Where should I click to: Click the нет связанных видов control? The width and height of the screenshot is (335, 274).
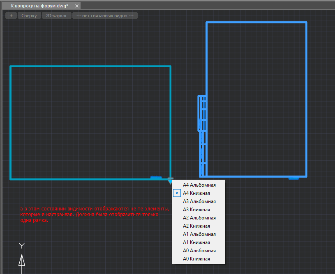[105, 16]
